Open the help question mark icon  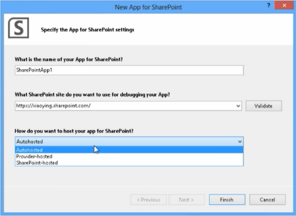[x=269, y=6]
